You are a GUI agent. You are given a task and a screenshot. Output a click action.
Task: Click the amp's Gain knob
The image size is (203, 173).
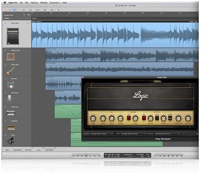click(x=93, y=118)
